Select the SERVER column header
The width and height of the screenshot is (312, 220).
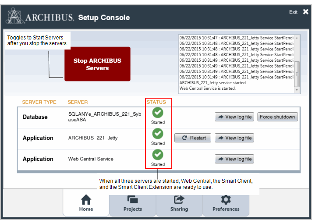coord(78,102)
